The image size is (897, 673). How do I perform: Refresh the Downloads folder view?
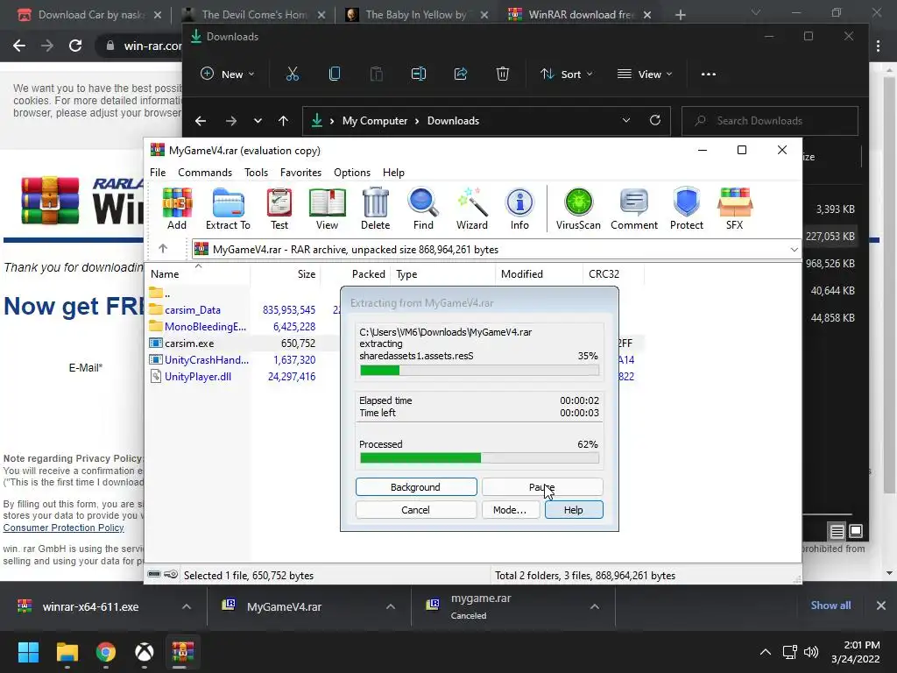click(655, 120)
